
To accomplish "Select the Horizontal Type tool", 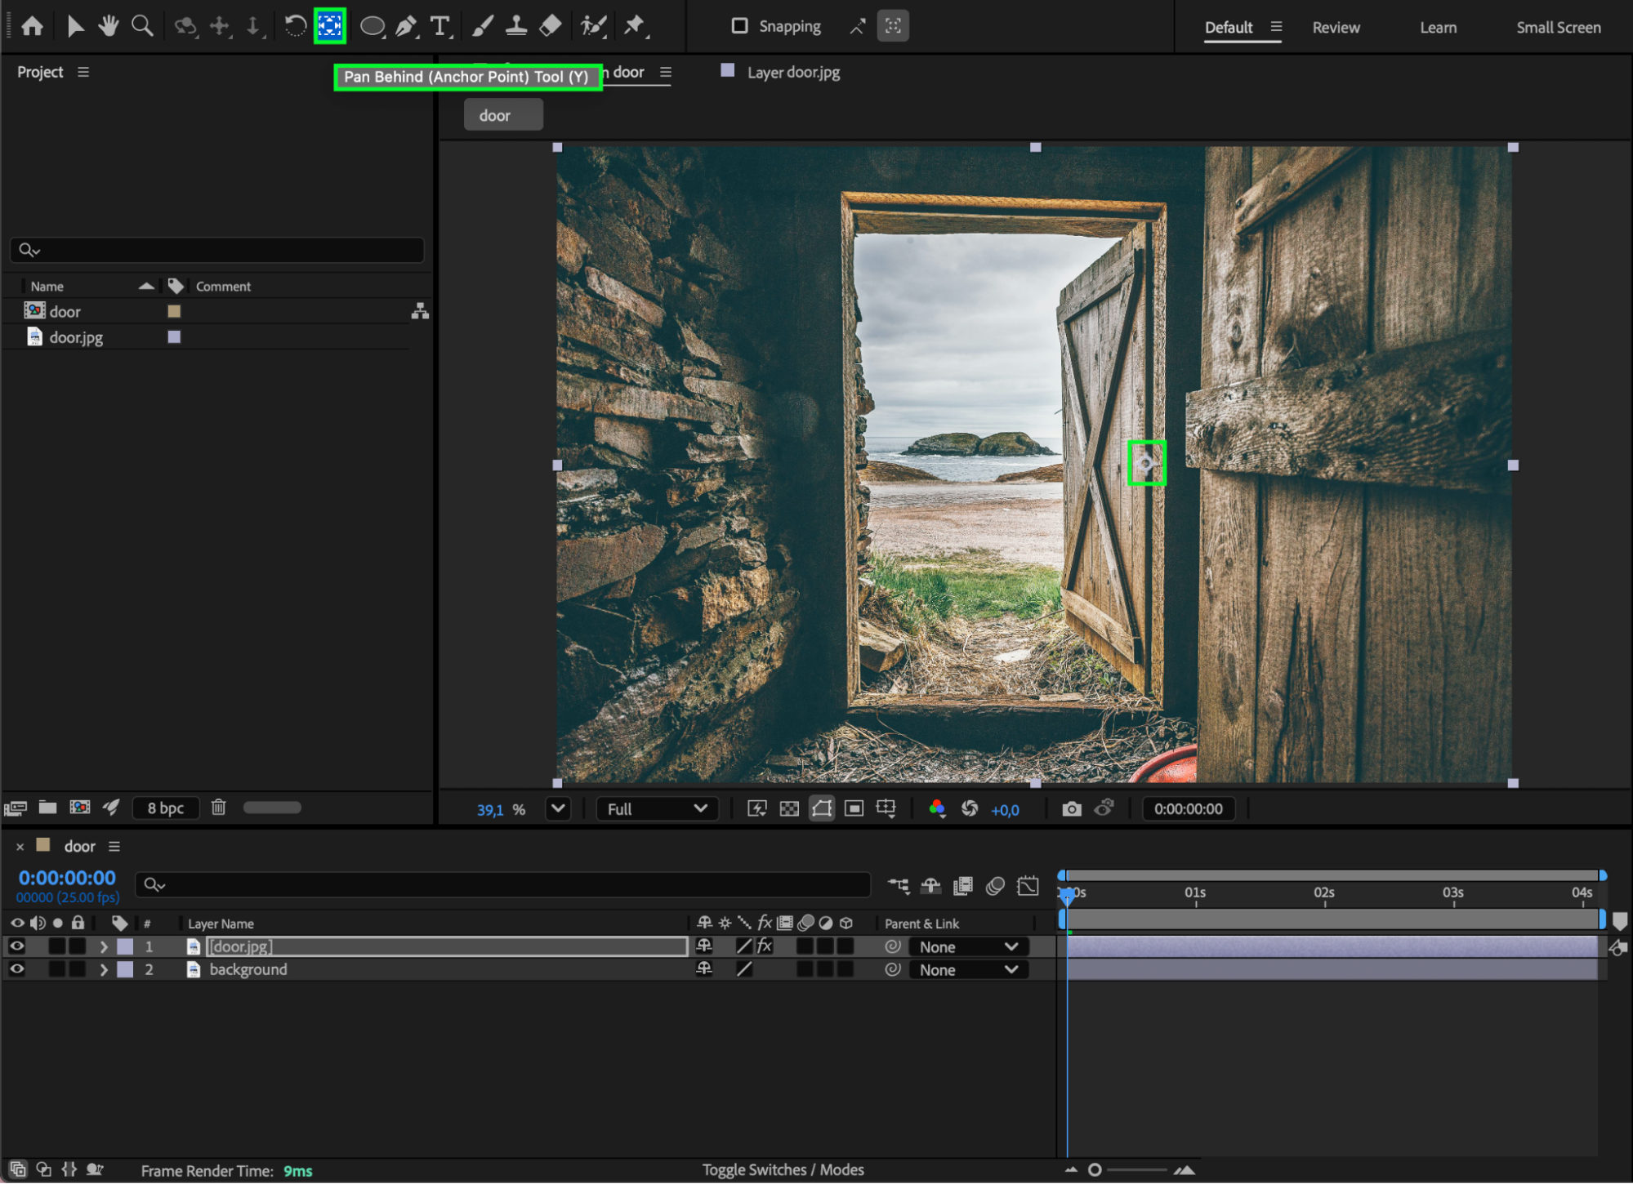I will click(439, 26).
